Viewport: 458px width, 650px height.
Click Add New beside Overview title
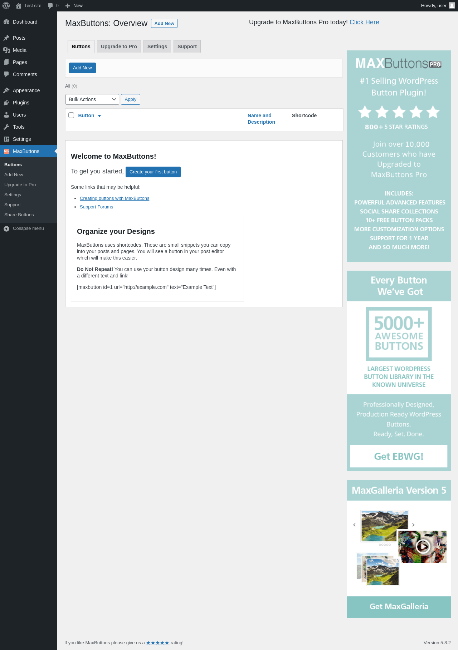pos(164,23)
